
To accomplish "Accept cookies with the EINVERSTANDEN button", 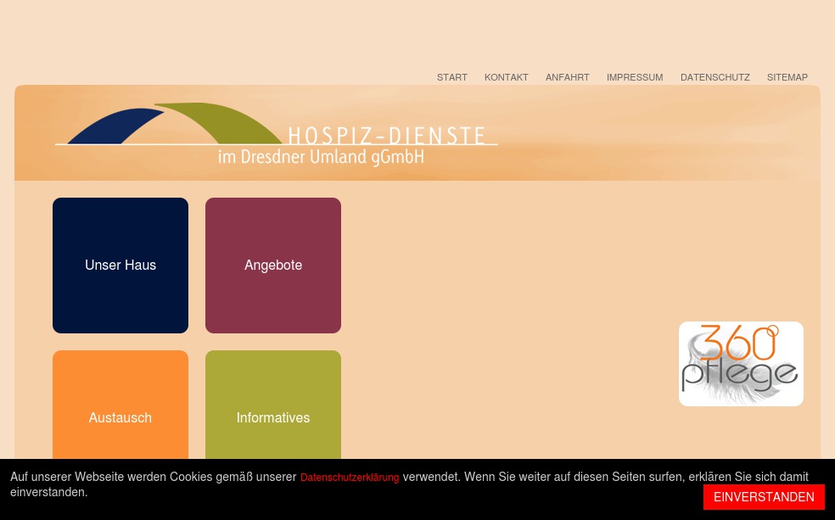I will point(764,497).
